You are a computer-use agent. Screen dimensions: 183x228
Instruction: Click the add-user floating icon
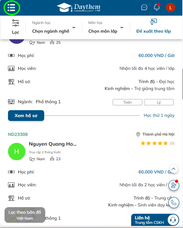pyautogui.click(x=174, y=185)
